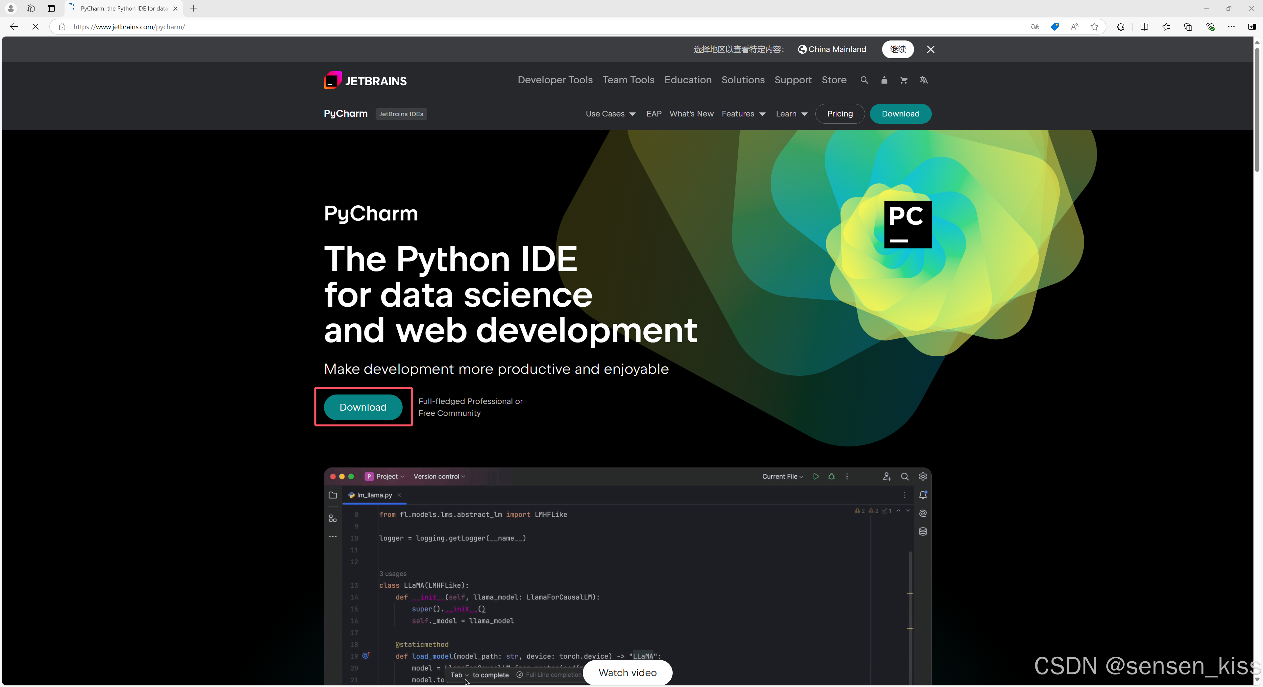This screenshot has height=687, width=1263.
Task: Expand Current File run configuration dropdown
Action: pyautogui.click(x=782, y=477)
